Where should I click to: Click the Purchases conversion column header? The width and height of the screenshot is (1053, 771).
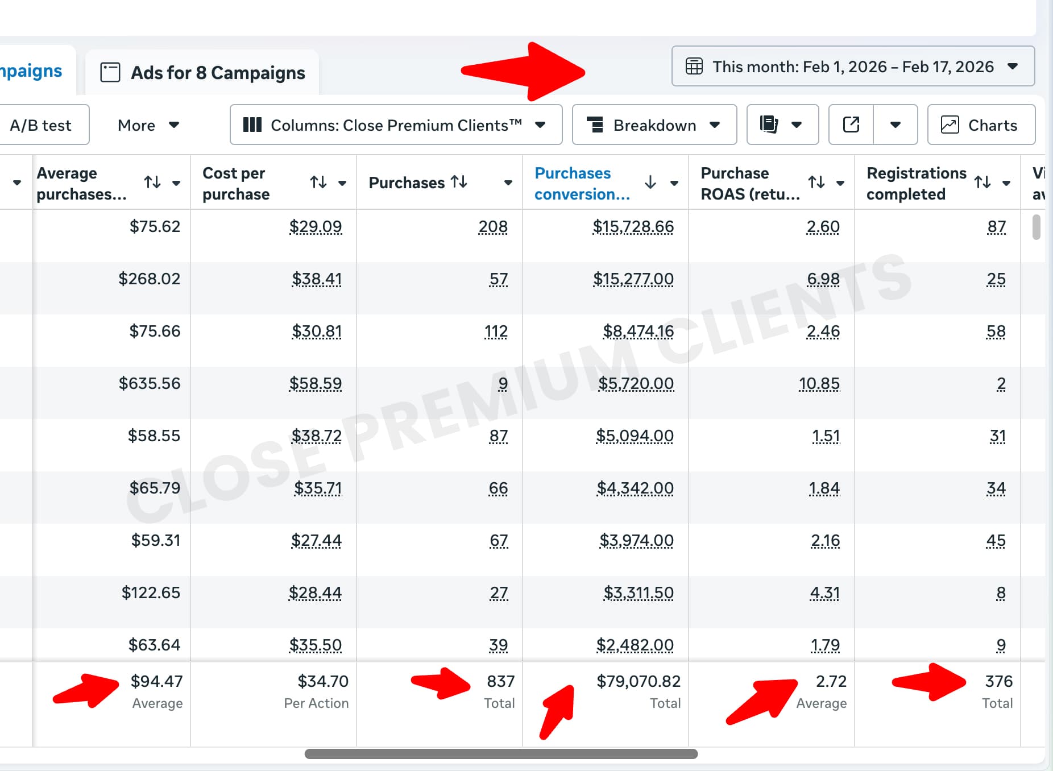coord(582,183)
